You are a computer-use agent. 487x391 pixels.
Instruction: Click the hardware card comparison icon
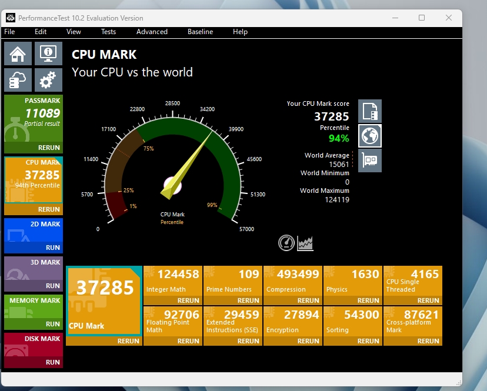pos(369,161)
